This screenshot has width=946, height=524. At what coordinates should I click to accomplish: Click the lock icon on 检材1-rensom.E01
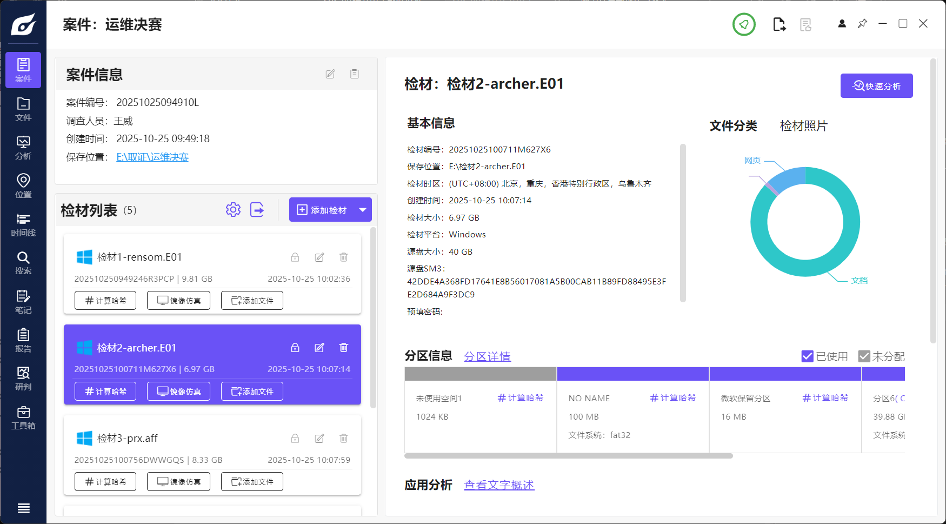coord(295,257)
